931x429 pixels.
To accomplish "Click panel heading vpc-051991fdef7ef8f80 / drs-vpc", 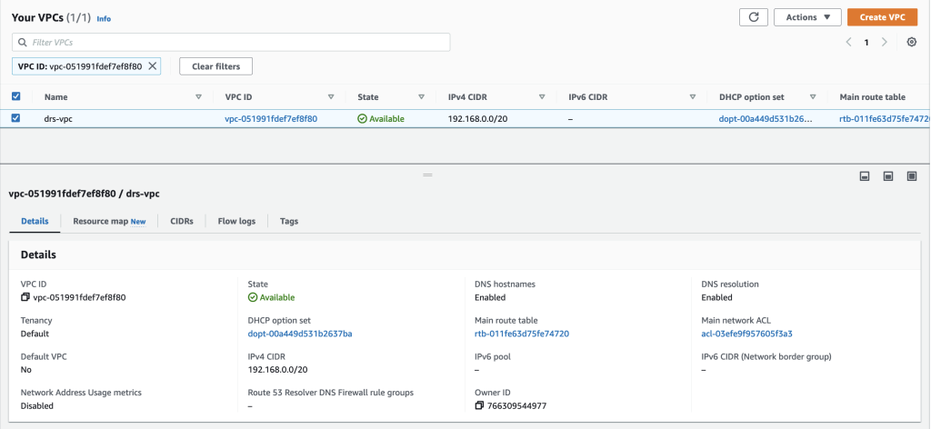I will pyautogui.click(x=85, y=194).
